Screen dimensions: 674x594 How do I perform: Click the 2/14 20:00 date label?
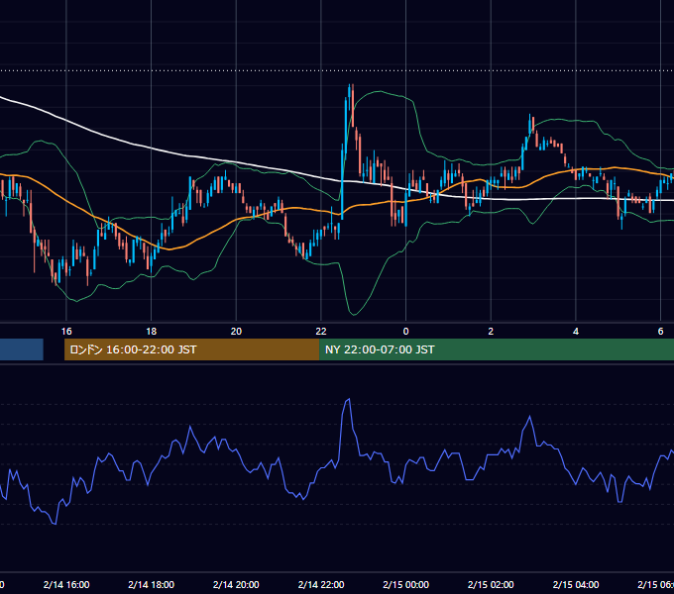coord(236,585)
